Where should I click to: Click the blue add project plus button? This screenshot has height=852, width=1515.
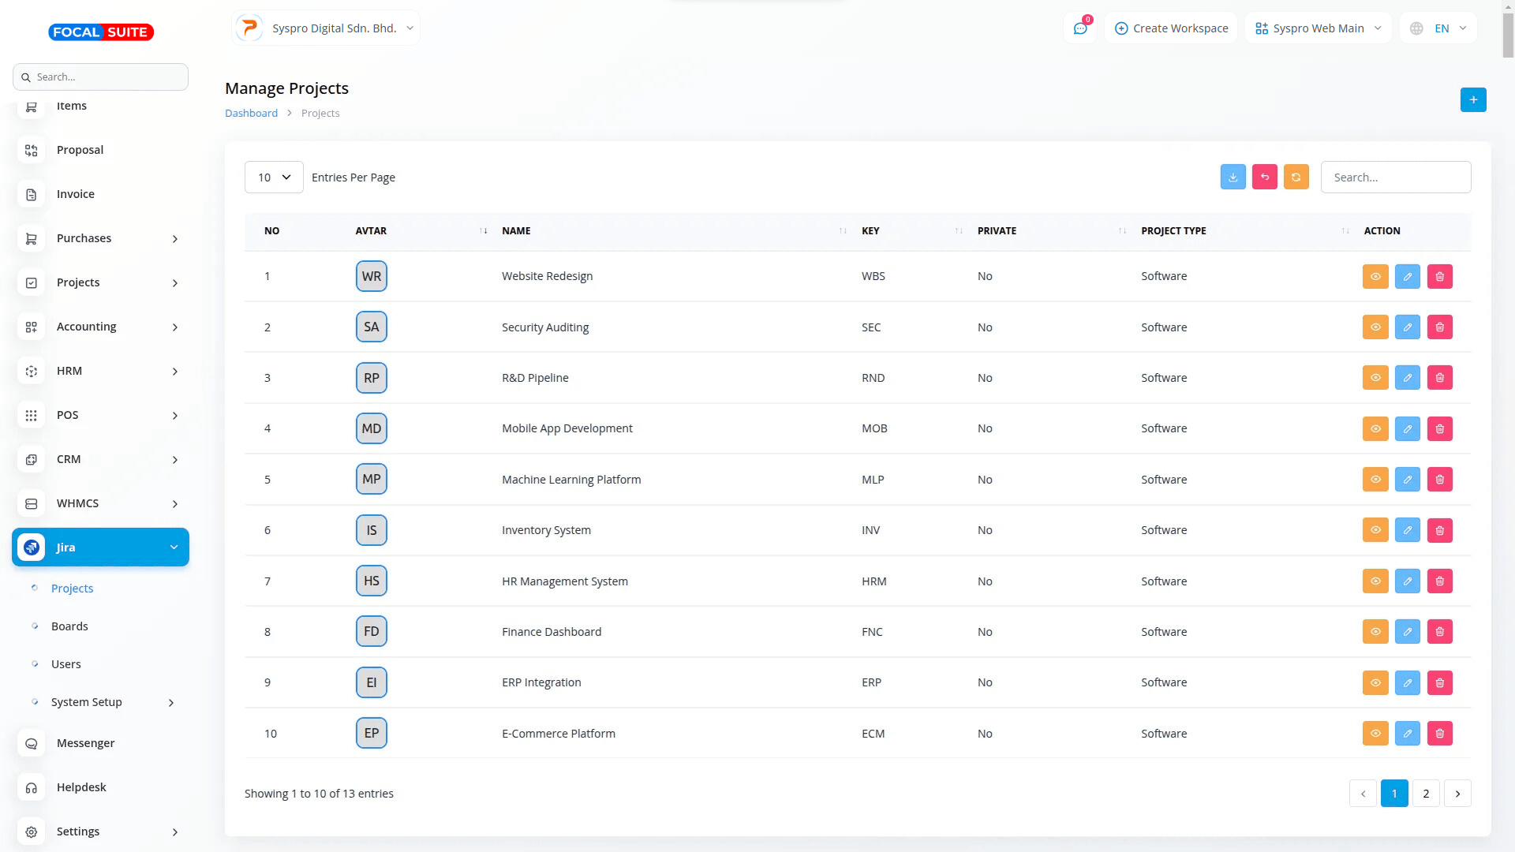[x=1472, y=99]
